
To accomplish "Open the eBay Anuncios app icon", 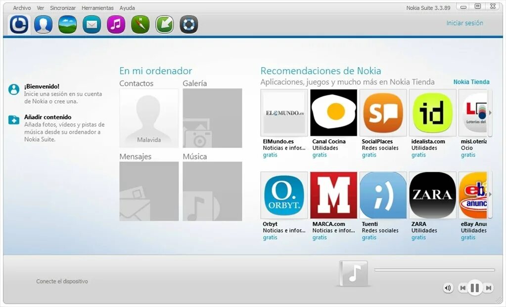I will [x=473, y=195].
